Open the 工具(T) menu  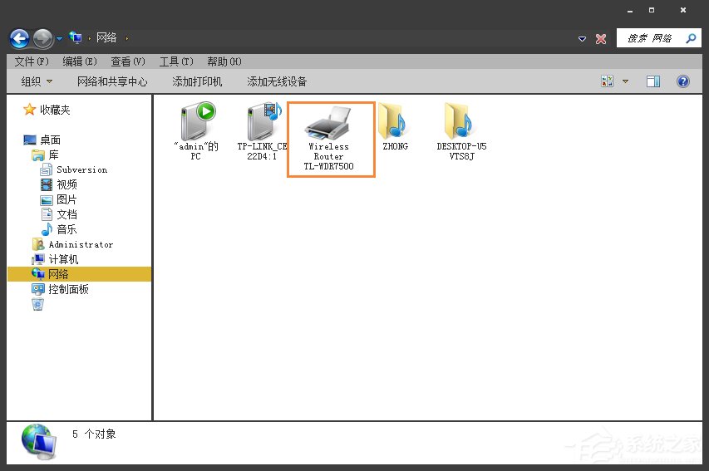(x=175, y=61)
